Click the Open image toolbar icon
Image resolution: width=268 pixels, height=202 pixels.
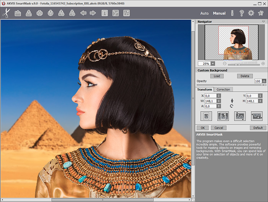click(x=18, y=13)
